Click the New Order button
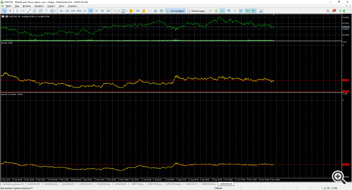 (196, 11)
